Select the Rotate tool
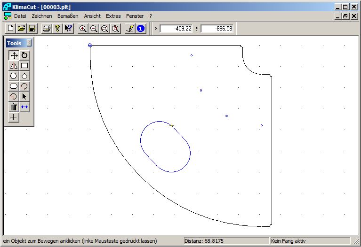The image size is (361, 247). (x=24, y=55)
